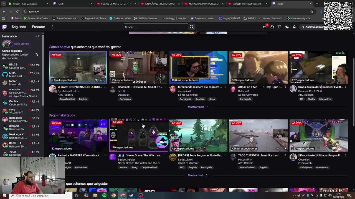Open the three-dot more menu beside Procurar
Viewport: 355px width, 199px height.
[52, 27]
